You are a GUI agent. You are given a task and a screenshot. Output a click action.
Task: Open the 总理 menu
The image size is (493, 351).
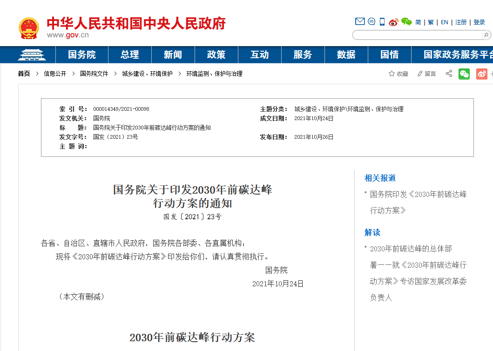pyautogui.click(x=130, y=55)
